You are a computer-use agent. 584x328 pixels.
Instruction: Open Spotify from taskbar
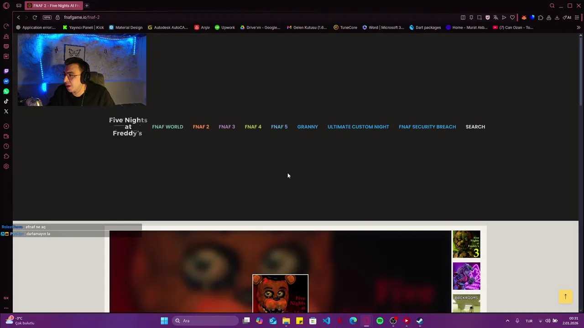[380, 321]
